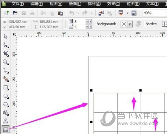Image resolution: width=167 pixels, height=134 pixels.
Task: Select the Zoom tool
Action: point(6,62)
